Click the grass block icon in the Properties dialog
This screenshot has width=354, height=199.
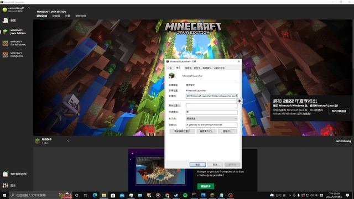[x=172, y=76]
